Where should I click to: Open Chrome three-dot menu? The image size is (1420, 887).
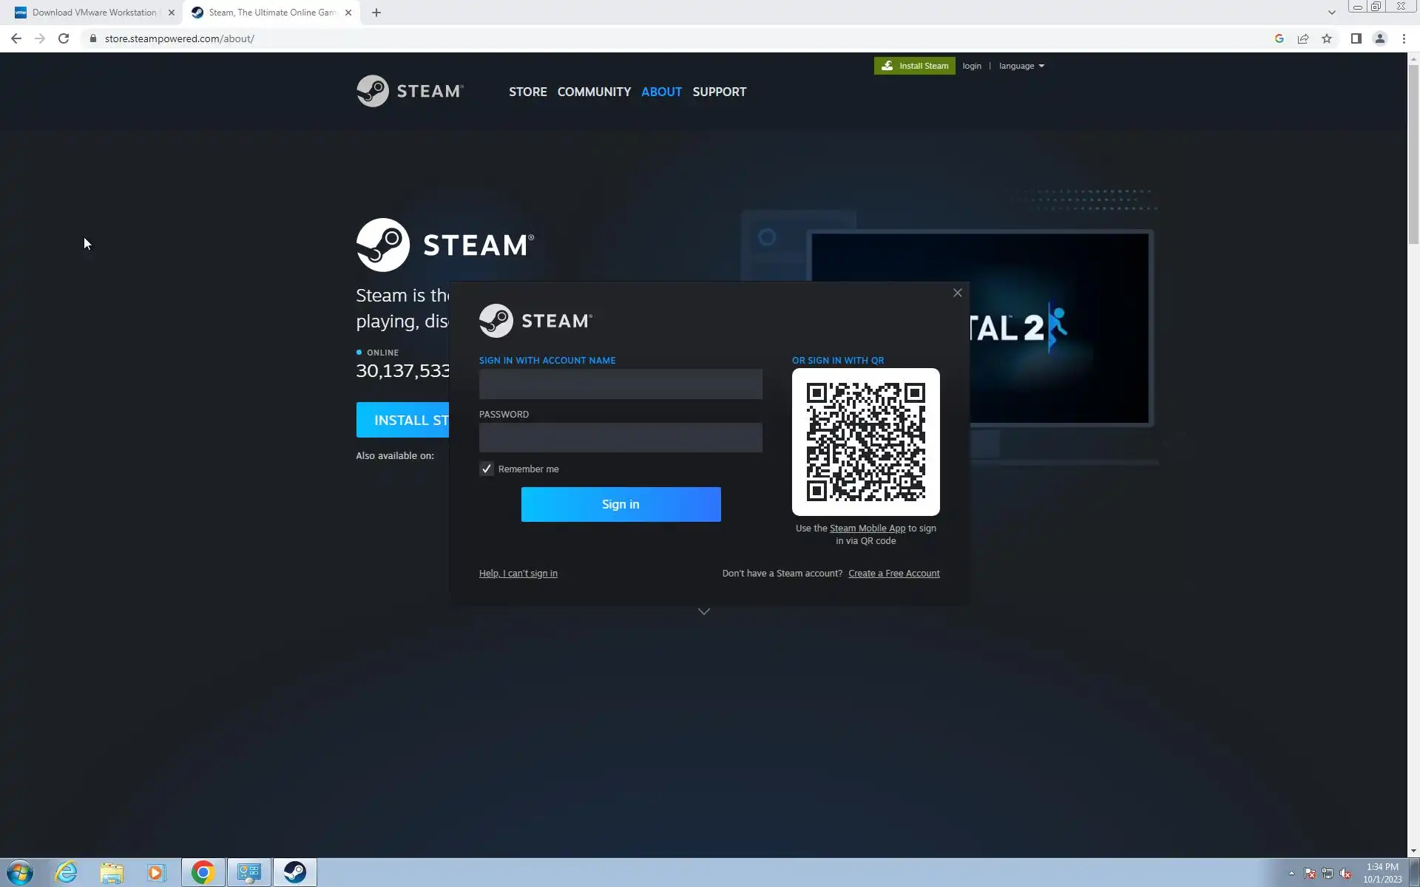[1404, 38]
